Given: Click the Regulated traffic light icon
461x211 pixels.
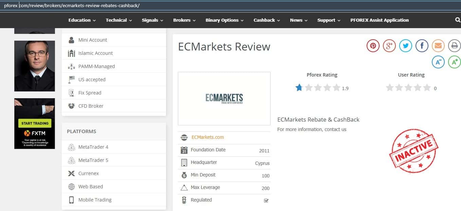Looking at the screenshot, I should [184, 200].
